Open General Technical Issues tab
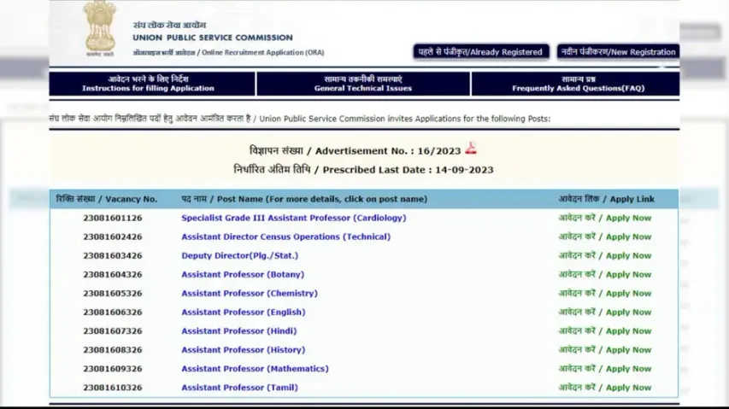Viewport: 729px width, 409px height. pos(363,84)
